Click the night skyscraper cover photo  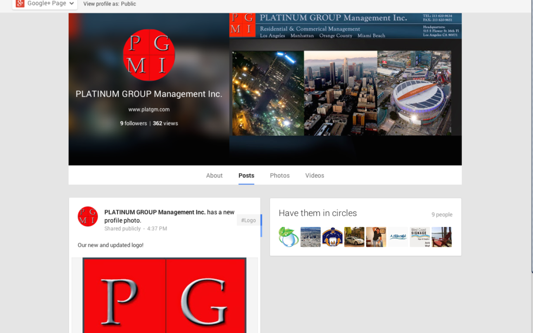pos(268,93)
